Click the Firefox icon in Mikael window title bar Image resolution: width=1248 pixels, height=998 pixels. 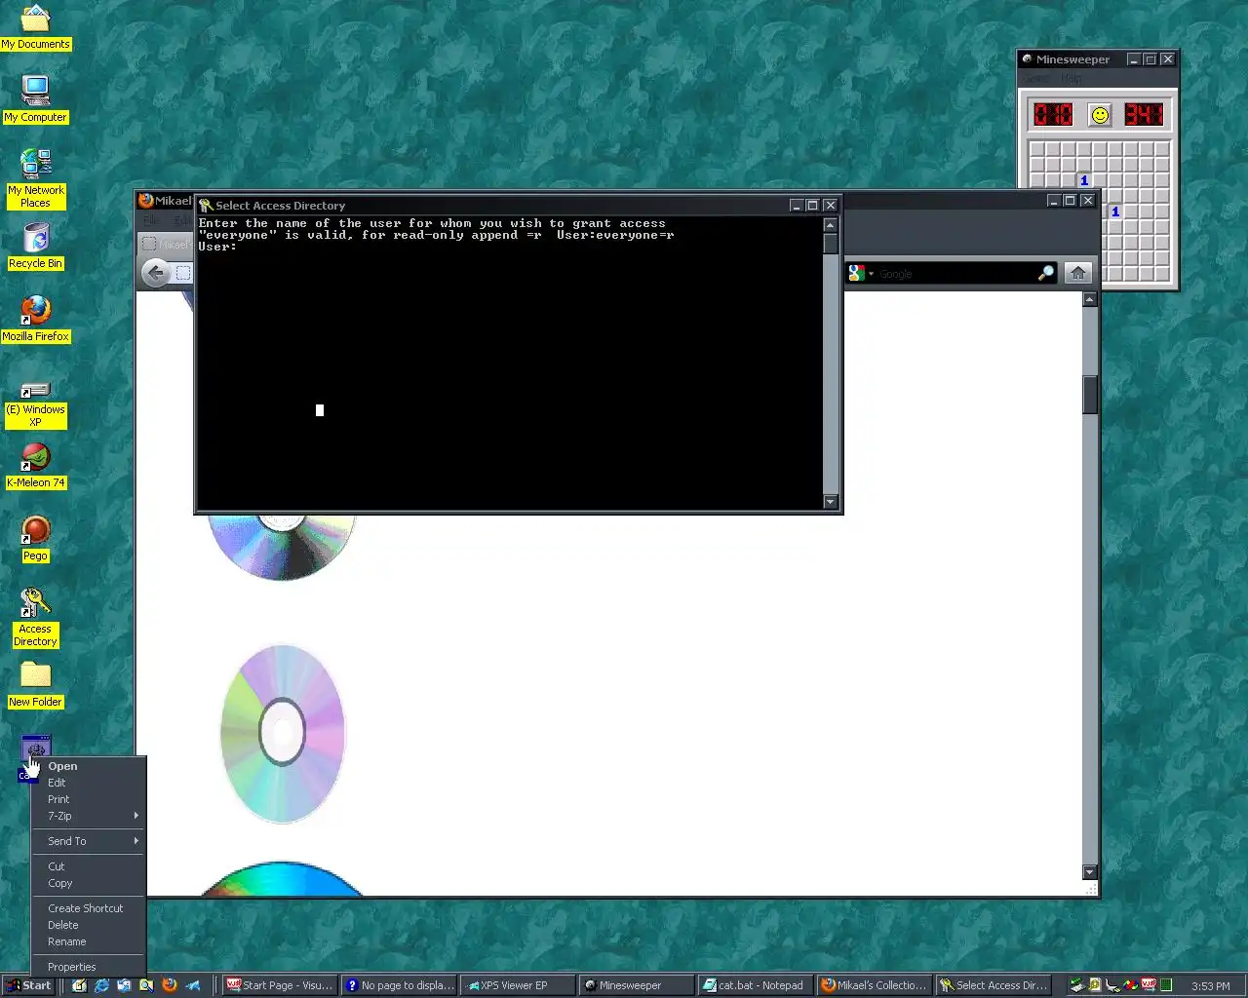[x=146, y=200]
